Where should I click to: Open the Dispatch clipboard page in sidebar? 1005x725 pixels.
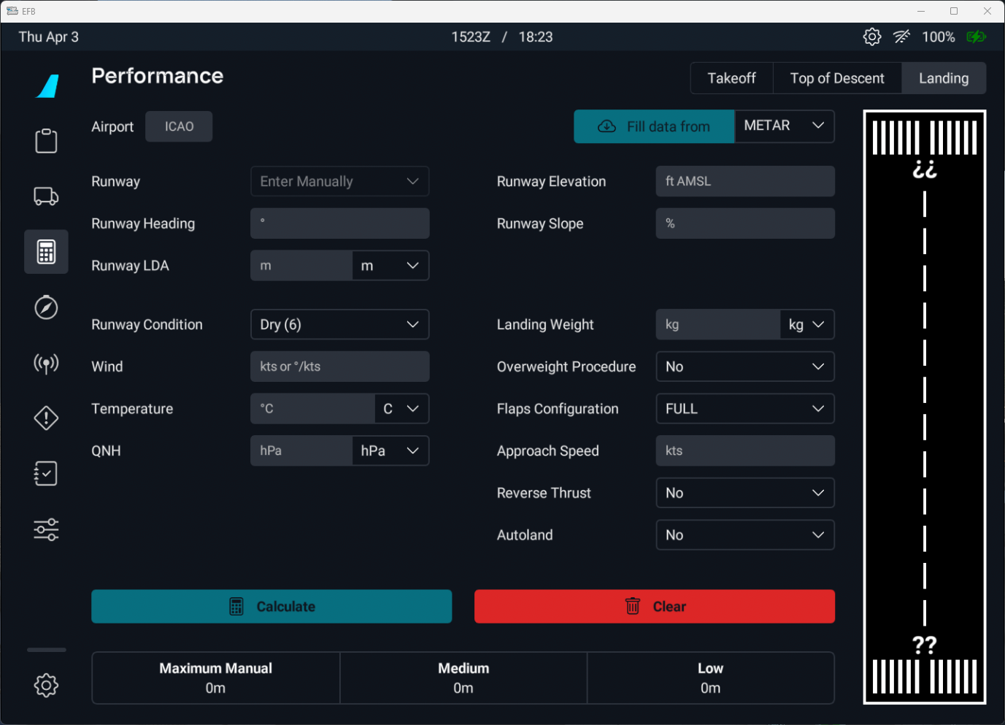[46, 141]
